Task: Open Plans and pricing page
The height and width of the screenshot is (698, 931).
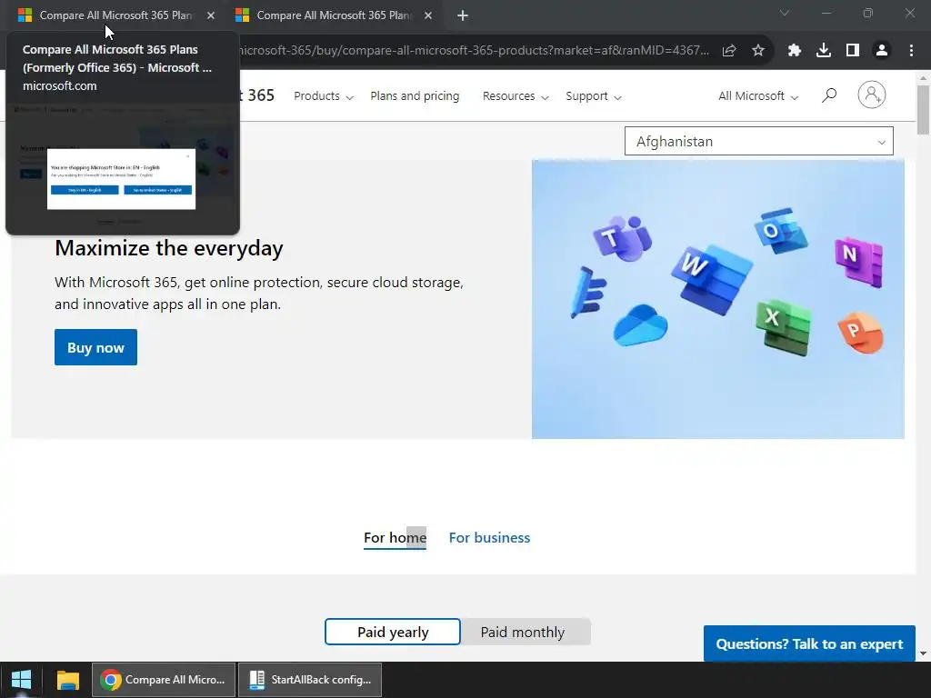Action: (x=415, y=96)
